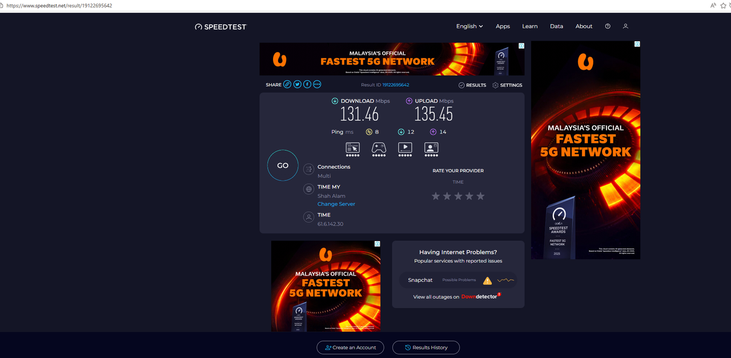The width and height of the screenshot is (731, 358).
Task: Share result on Facebook
Action: pyautogui.click(x=307, y=85)
